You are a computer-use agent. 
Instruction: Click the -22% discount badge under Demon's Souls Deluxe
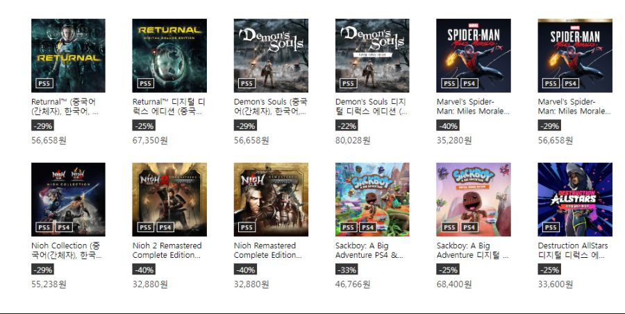347,125
